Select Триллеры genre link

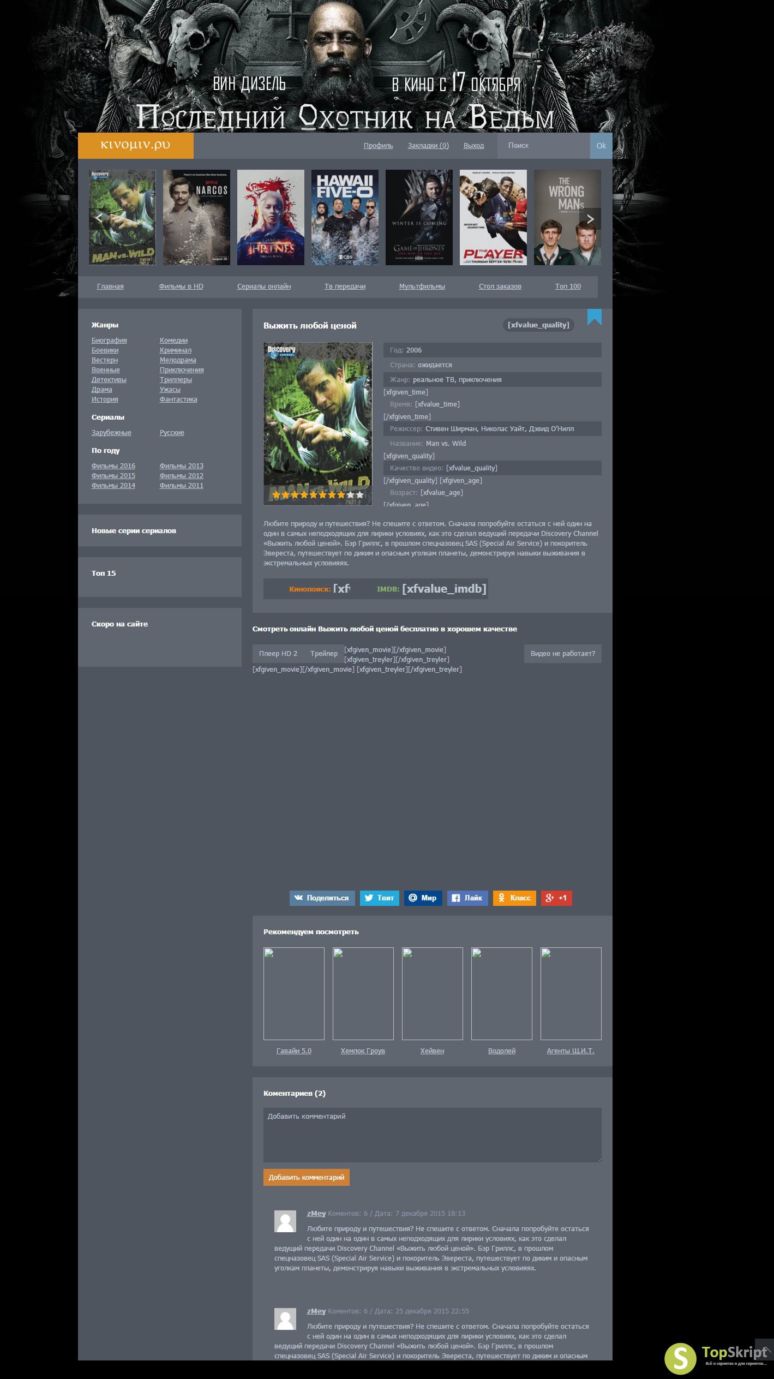point(176,380)
